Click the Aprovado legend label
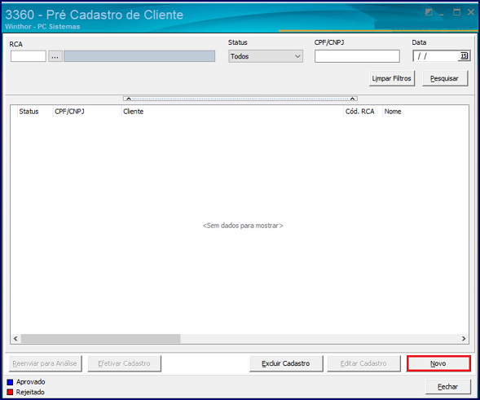The image size is (480, 400). click(31, 382)
